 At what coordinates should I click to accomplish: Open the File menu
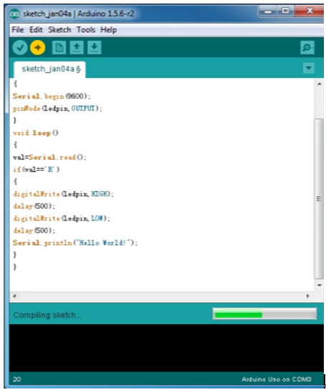[18, 30]
